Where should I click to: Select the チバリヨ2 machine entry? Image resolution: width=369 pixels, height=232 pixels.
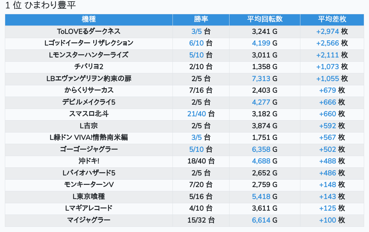(x=89, y=67)
